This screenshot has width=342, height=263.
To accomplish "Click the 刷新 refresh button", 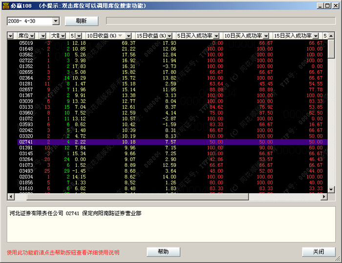I will [81, 21].
